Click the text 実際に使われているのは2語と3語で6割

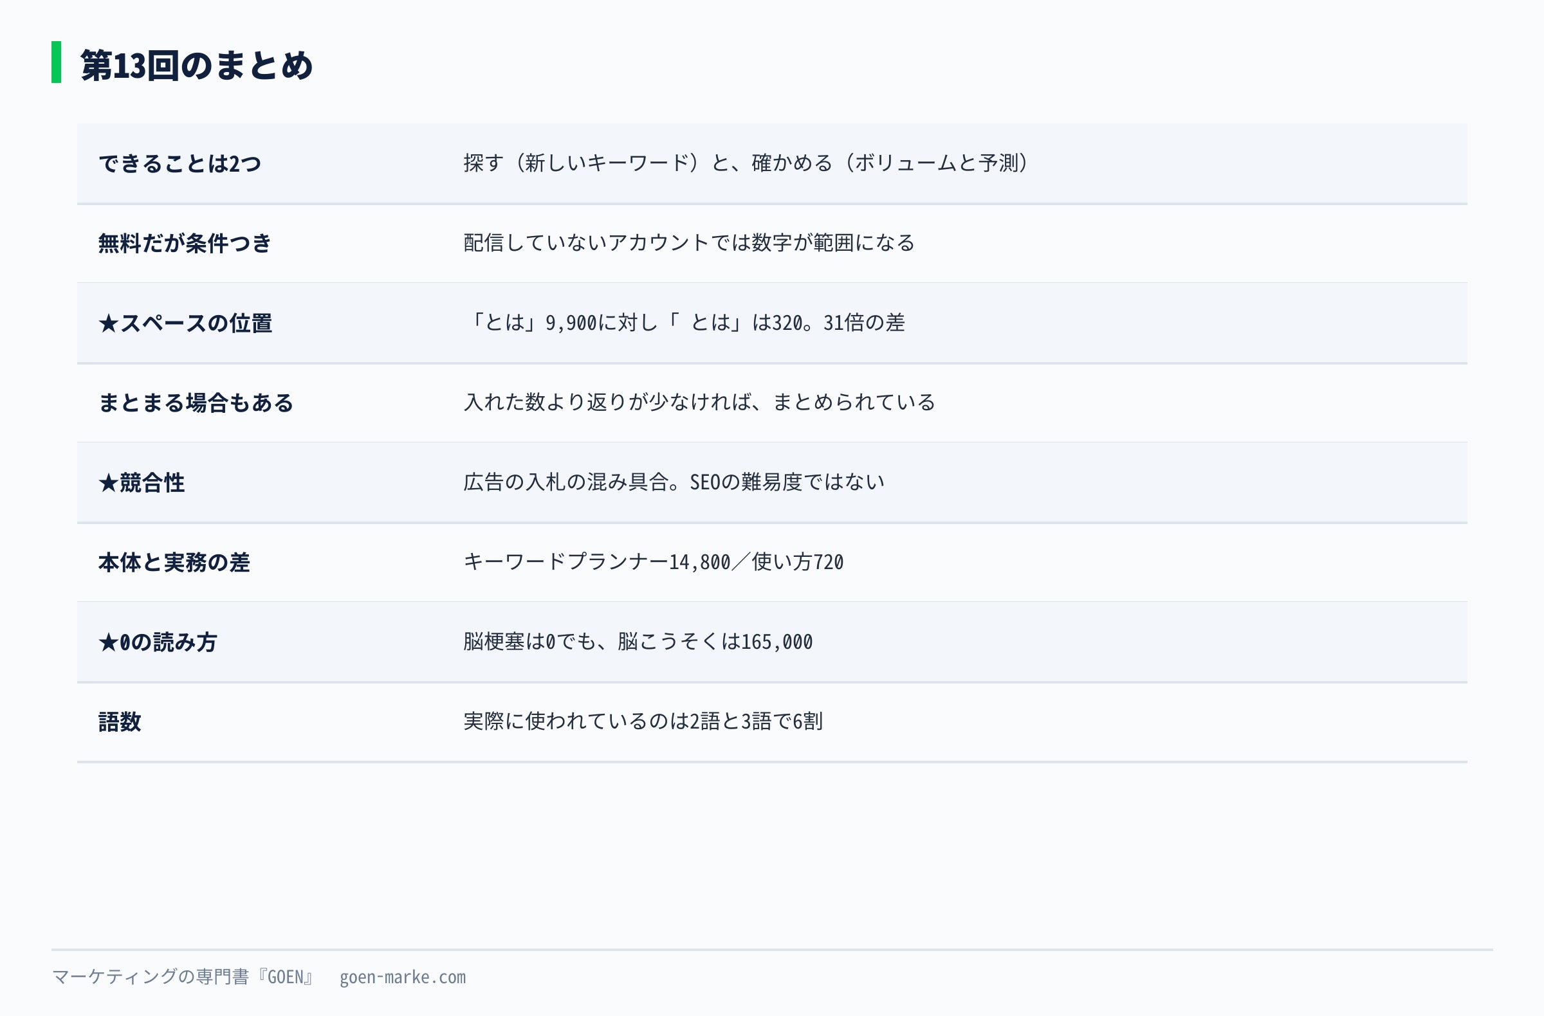[643, 721]
